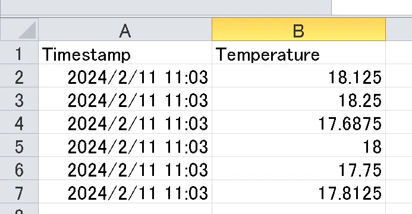Select cell containing 18.25
This screenshot has width=412, height=214.
coord(299,99)
